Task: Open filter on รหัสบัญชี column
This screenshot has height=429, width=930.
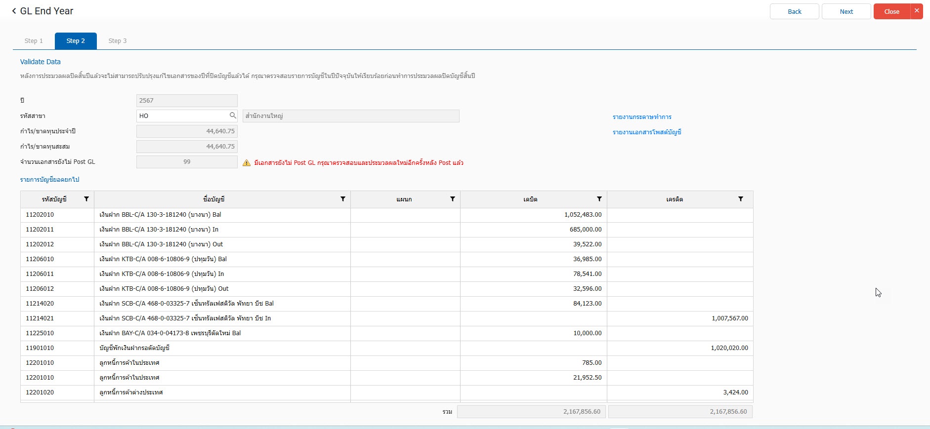Action: 86,199
